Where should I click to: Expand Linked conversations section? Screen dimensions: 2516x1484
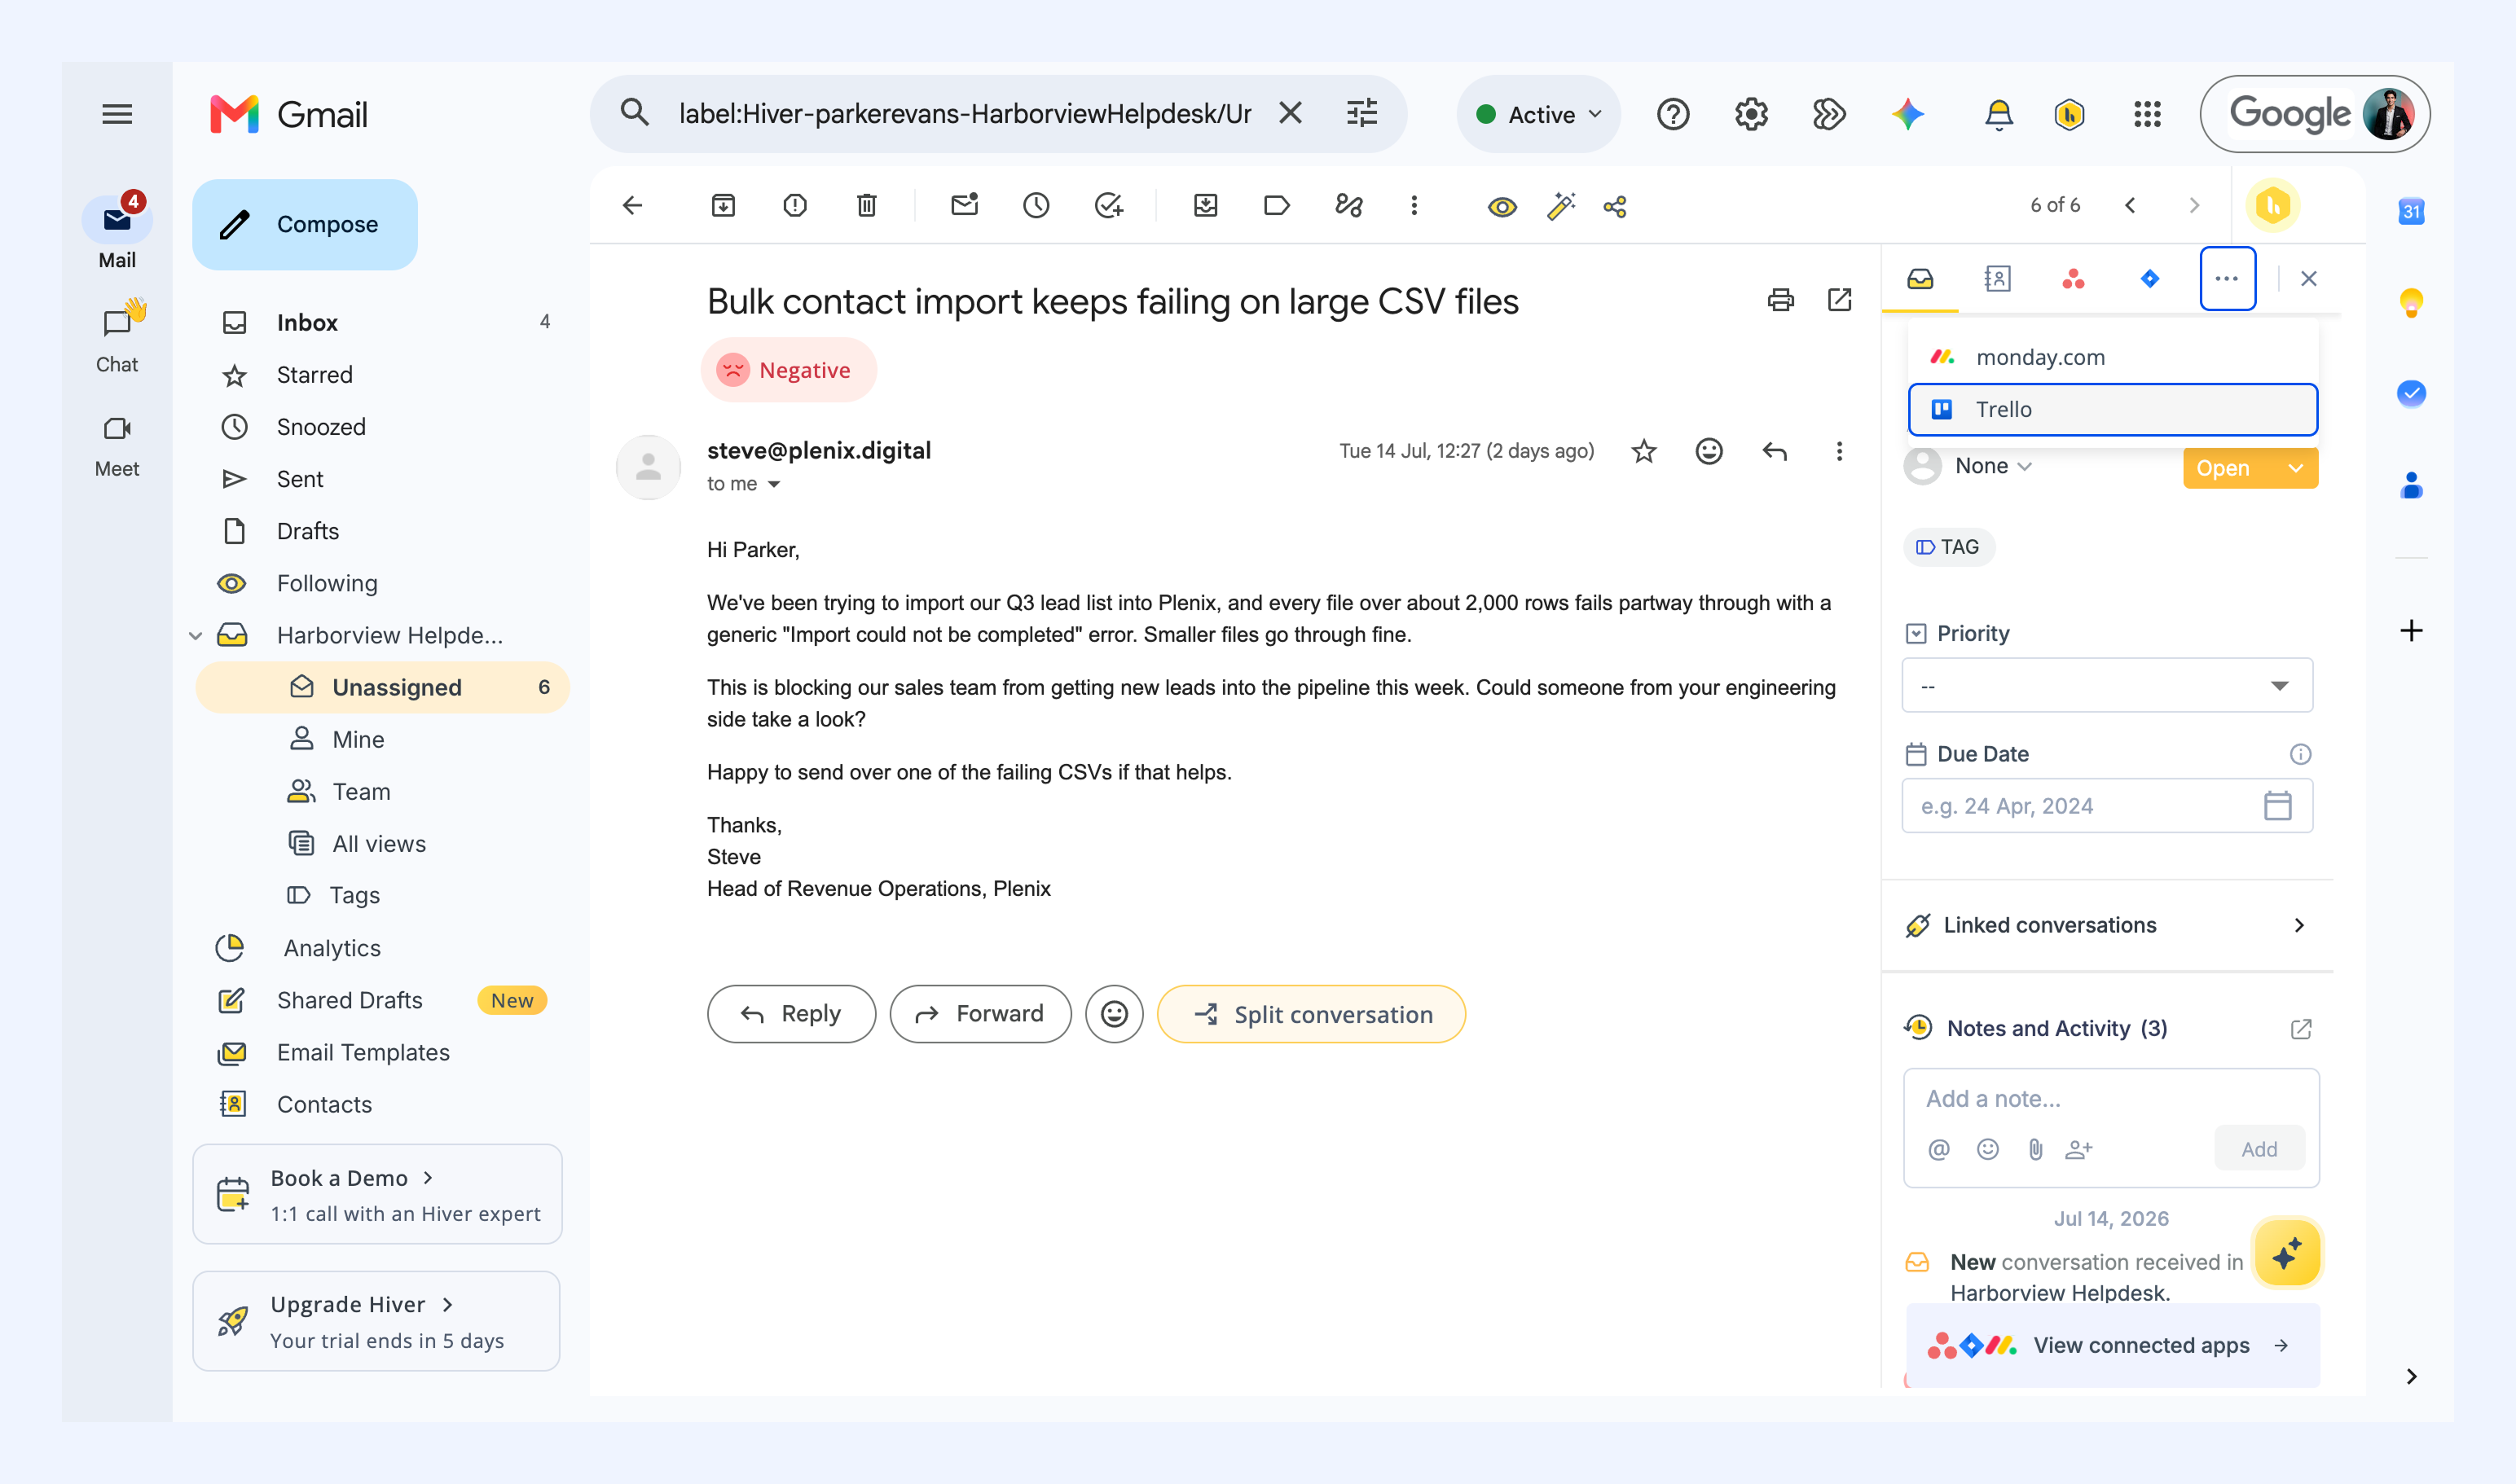pyautogui.click(x=2107, y=925)
